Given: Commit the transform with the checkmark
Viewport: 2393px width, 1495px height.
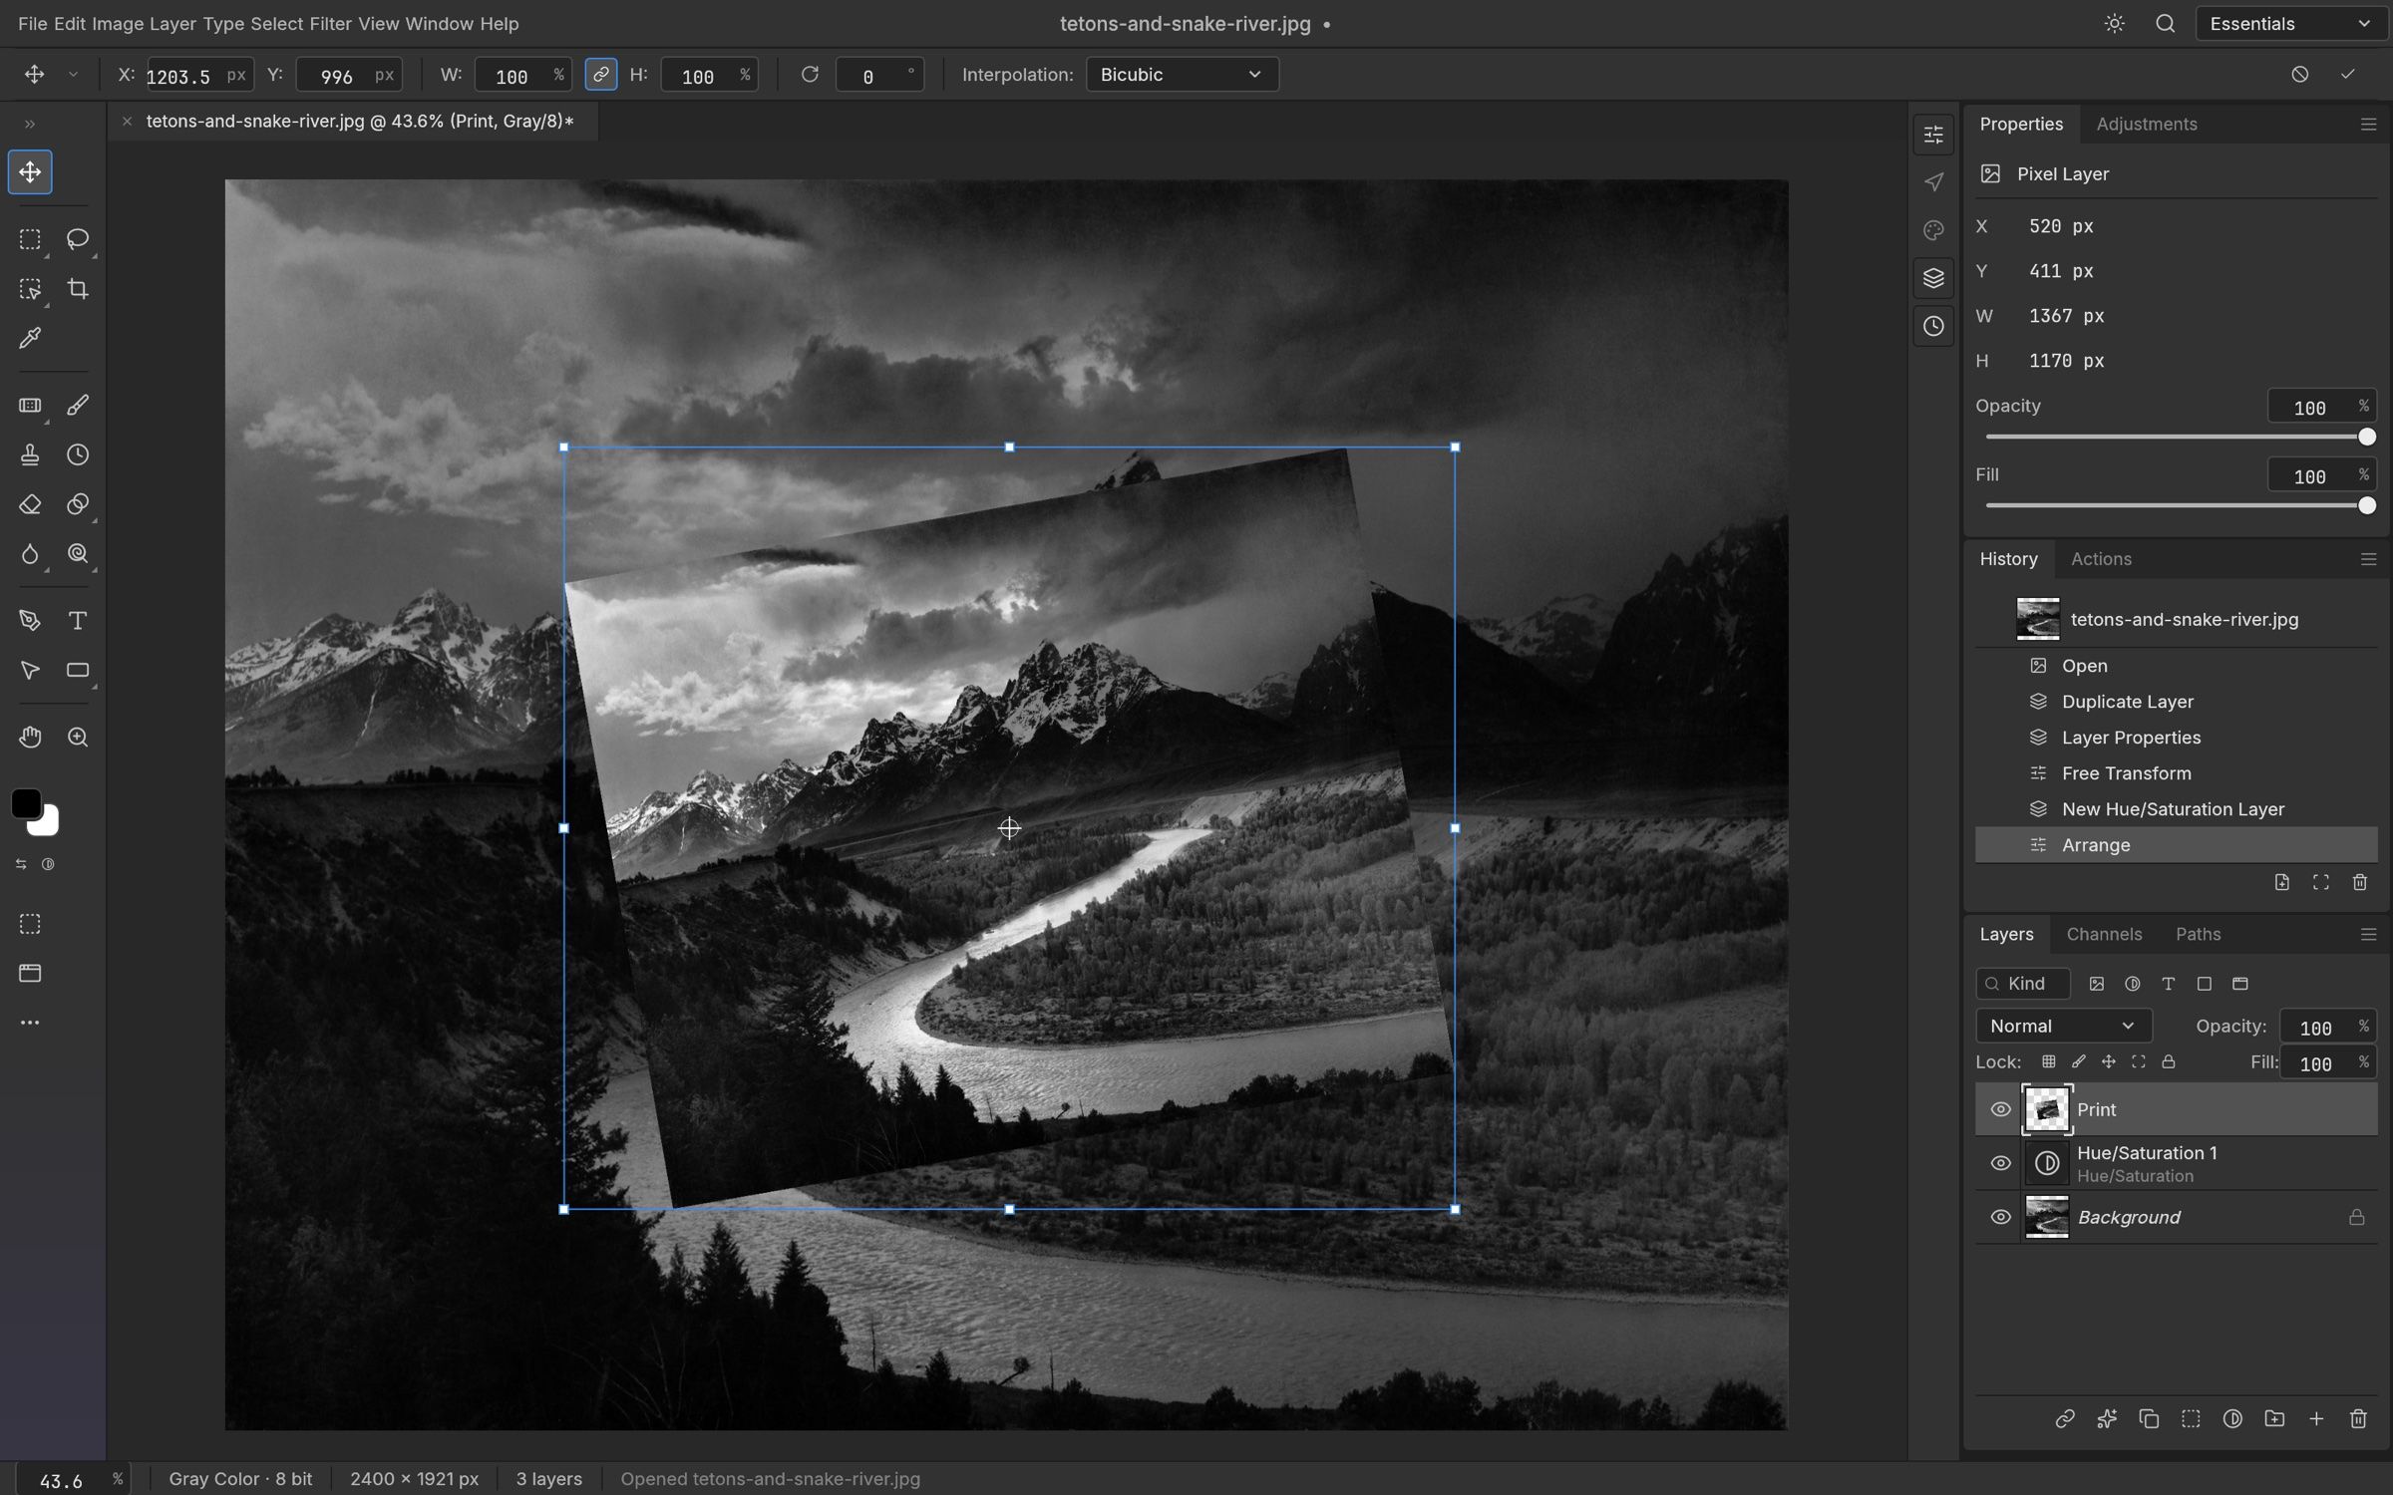Looking at the screenshot, I should (x=2348, y=75).
